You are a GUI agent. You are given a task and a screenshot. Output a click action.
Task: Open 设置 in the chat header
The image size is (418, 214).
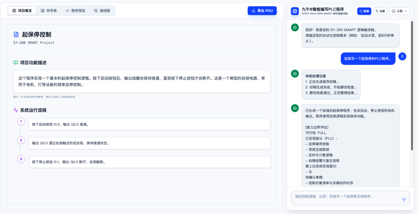coord(380,11)
